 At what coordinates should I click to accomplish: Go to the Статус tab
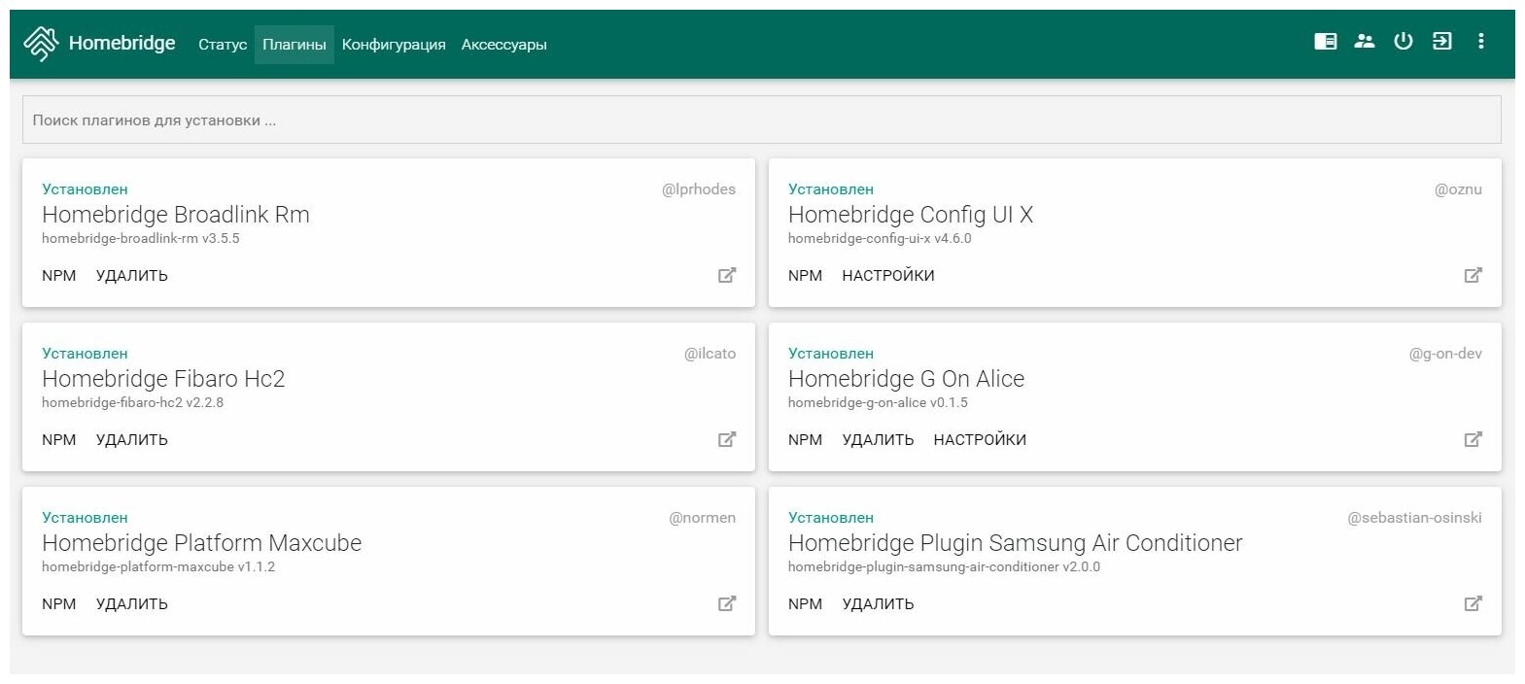pyautogui.click(x=223, y=45)
